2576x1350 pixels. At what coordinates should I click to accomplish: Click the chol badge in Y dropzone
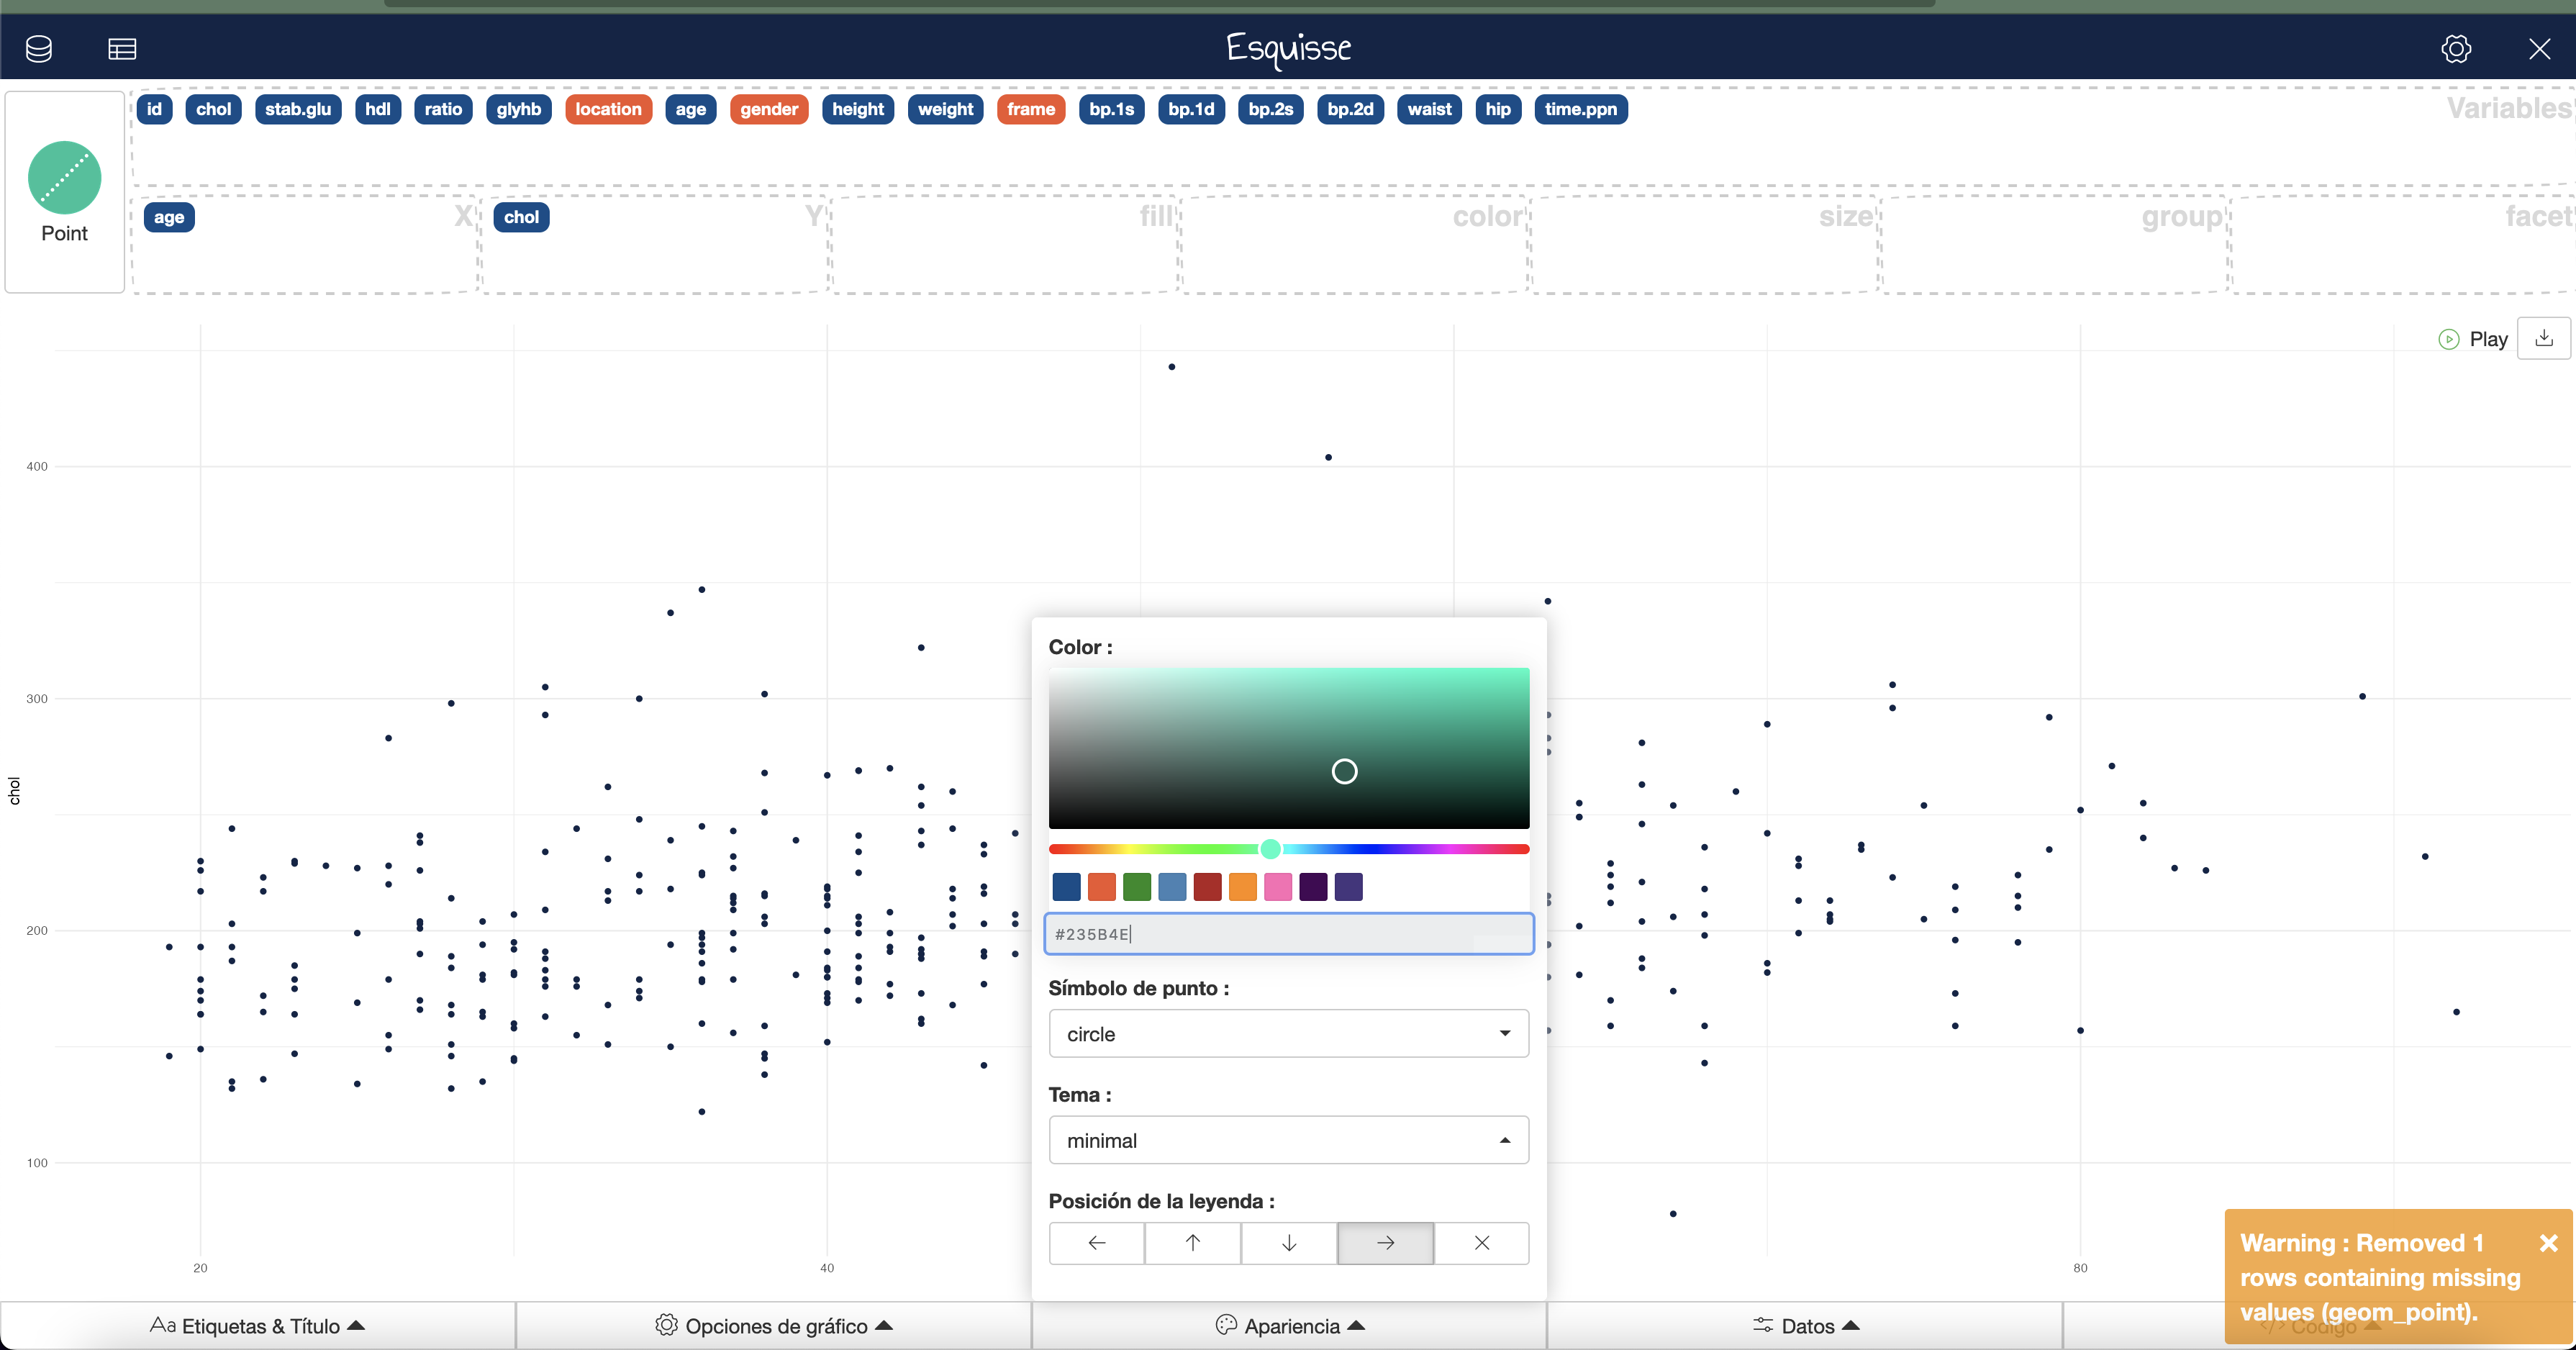pos(521,217)
